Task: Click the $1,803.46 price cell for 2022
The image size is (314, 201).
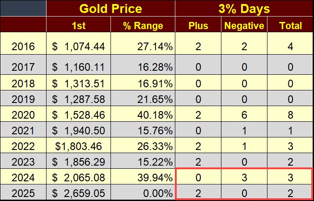Action: click(x=78, y=145)
